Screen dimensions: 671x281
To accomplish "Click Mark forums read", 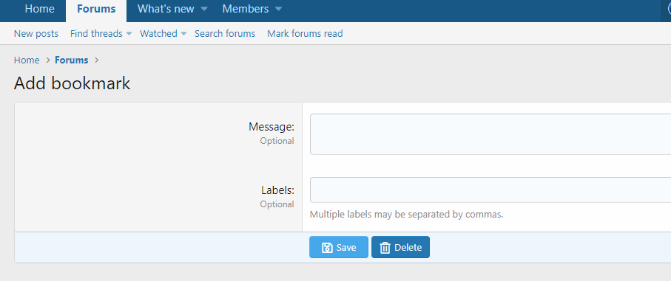I will (305, 34).
